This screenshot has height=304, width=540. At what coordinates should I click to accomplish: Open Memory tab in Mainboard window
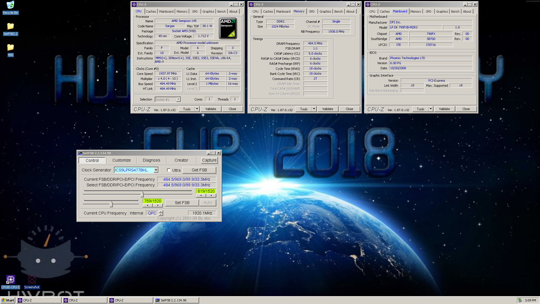415,12
